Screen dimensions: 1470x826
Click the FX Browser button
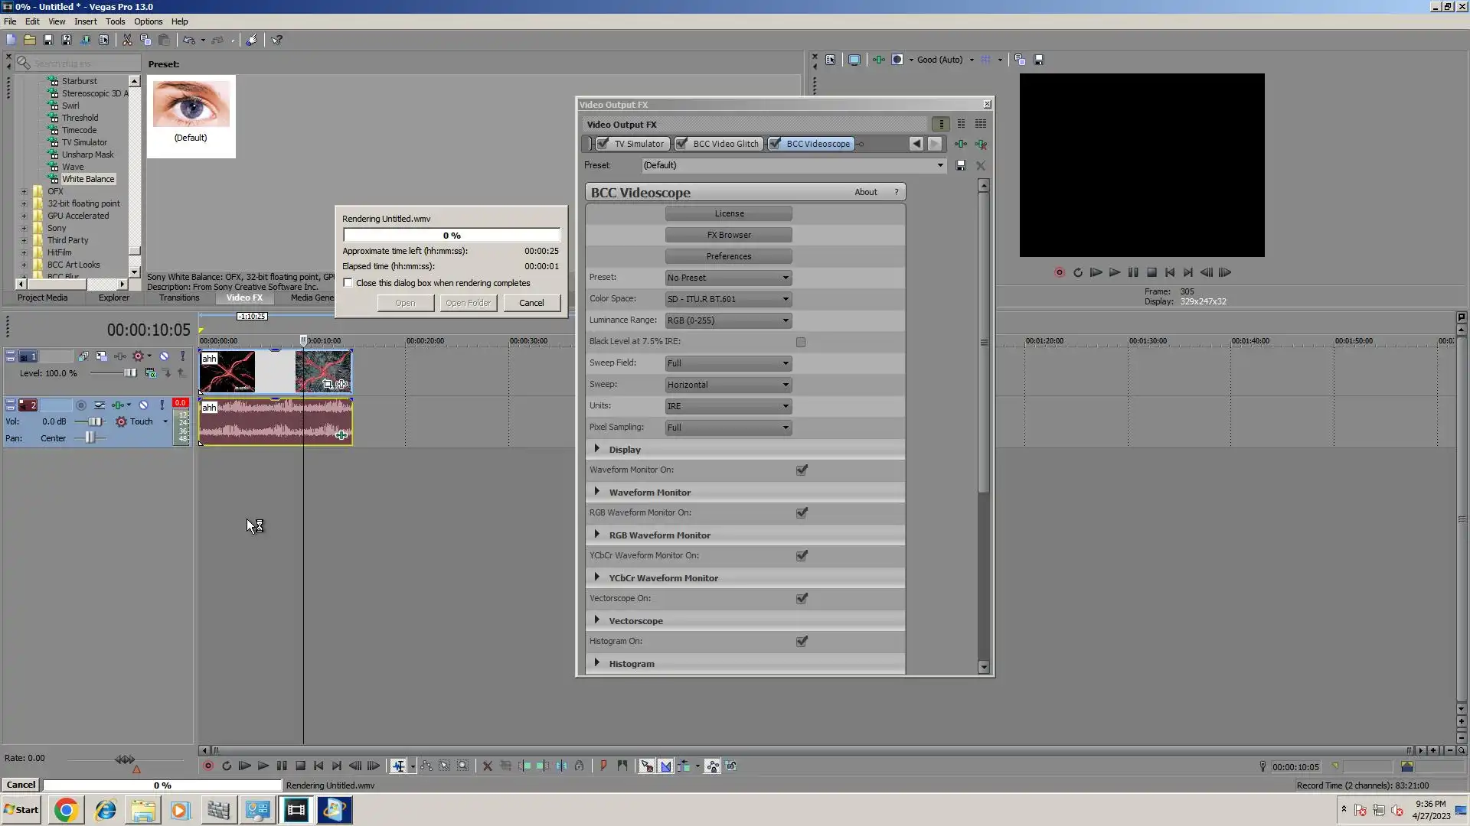click(x=728, y=235)
